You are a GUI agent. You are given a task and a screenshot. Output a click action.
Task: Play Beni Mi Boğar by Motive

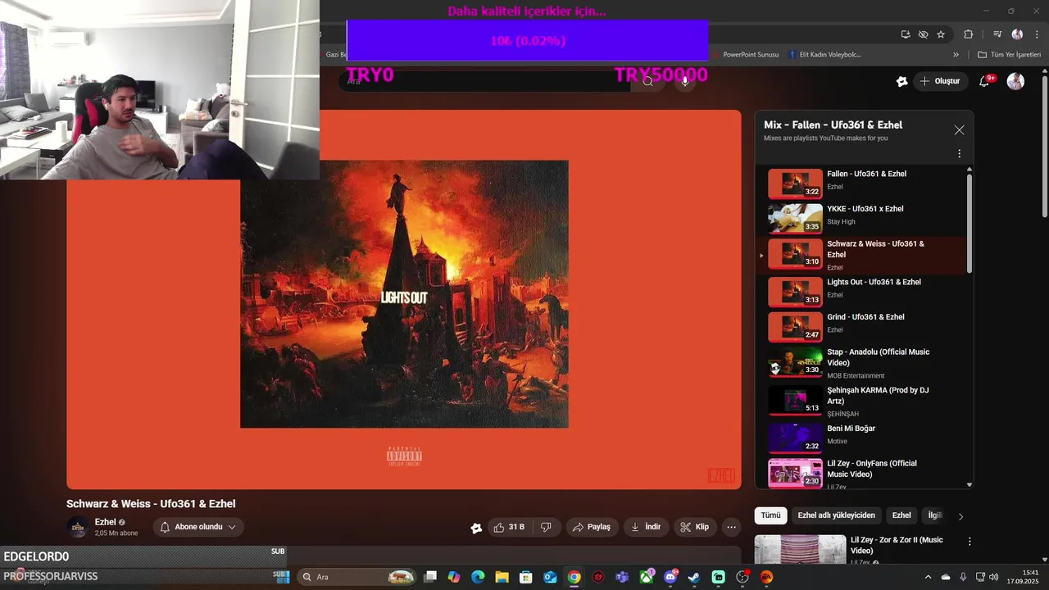[x=862, y=438]
